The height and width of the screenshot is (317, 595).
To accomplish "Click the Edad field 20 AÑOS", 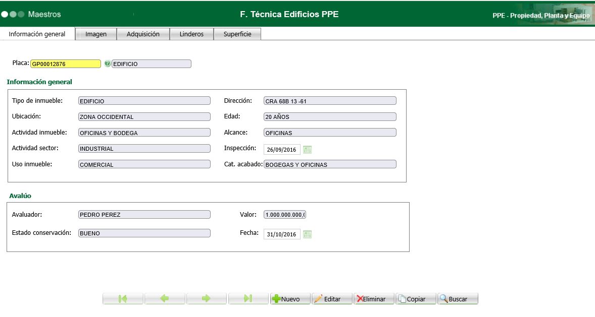I will pos(330,116).
